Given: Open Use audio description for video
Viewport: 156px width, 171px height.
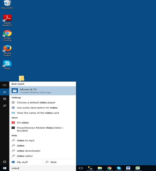Looking at the screenshot, I should pos(43,108).
